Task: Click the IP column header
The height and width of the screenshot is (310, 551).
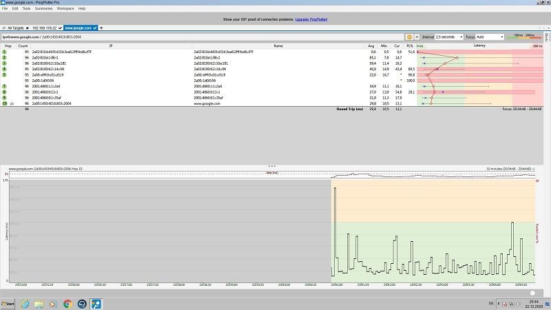Action: point(111,46)
